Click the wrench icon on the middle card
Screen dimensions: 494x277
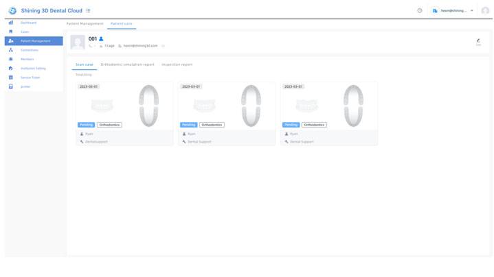tap(184, 142)
